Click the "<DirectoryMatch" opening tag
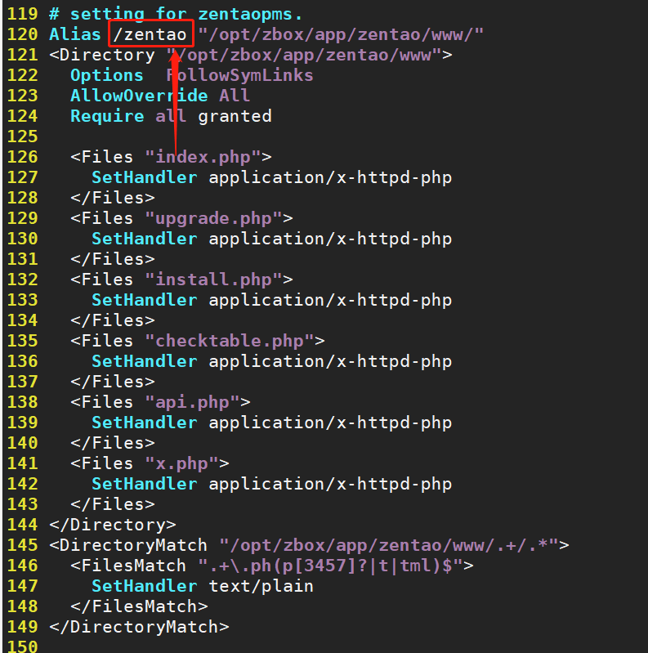This screenshot has height=653, width=648. point(128,545)
